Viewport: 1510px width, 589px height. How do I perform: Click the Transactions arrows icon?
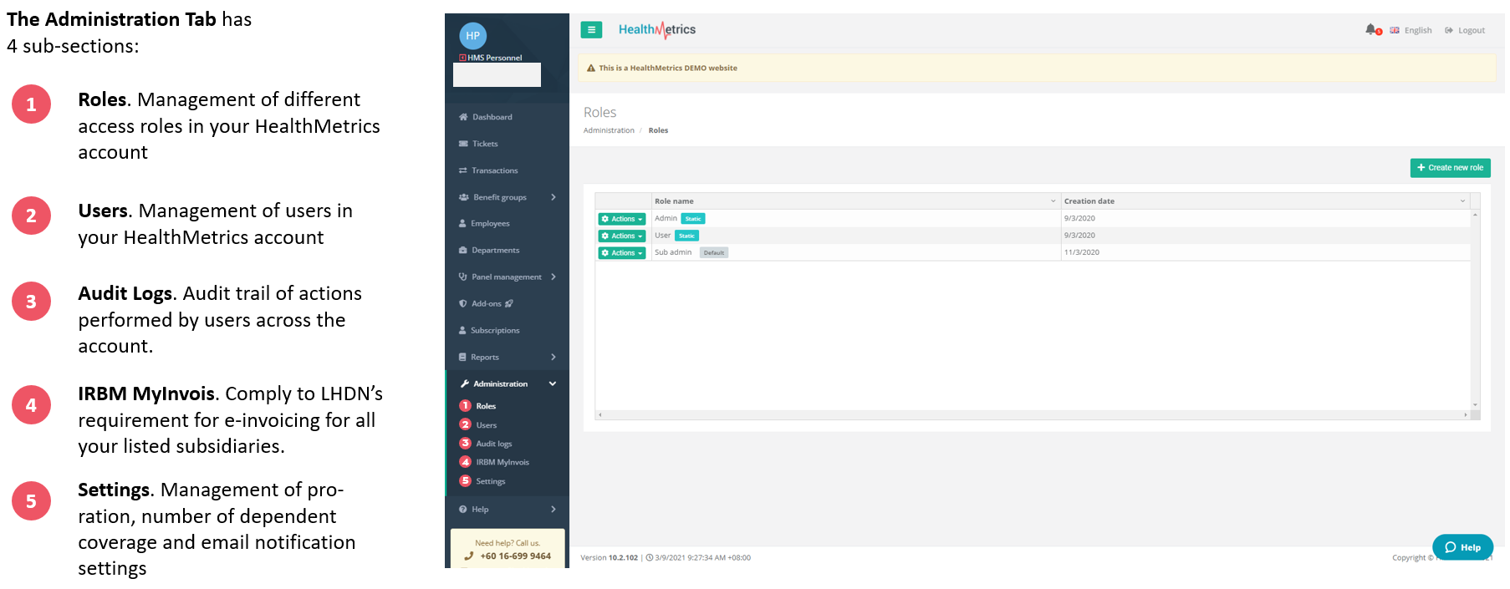pyautogui.click(x=463, y=170)
